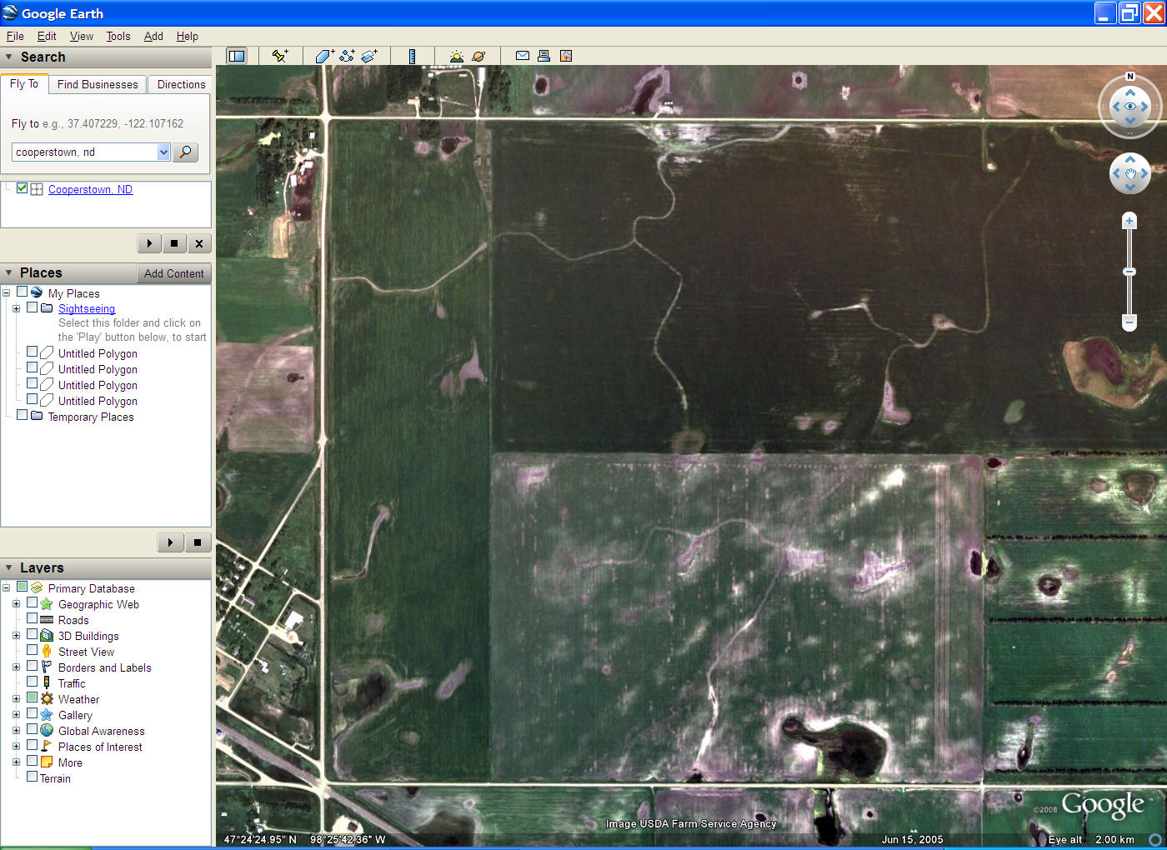
Task: Collapse the Layers panel
Action: 9,567
